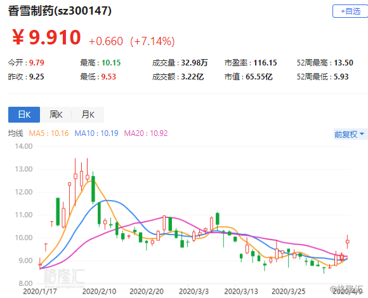Click the 成交量 volume 32.98万

(x=194, y=63)
